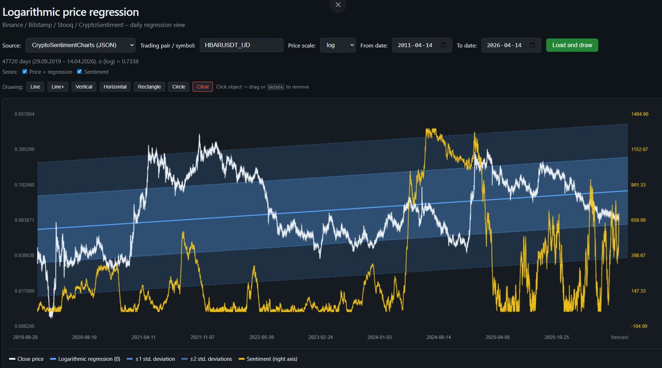Click the Close price legend white swatch
This screenshot has height=368, width=662.
coord(12,359)
